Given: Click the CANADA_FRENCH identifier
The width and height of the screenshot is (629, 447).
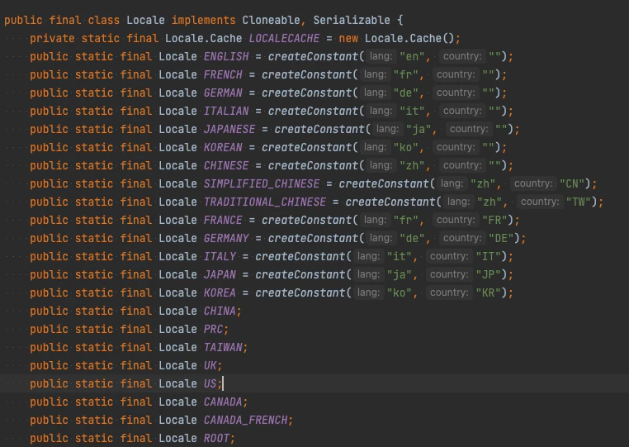Looking at the screenshot, I should point(245,420).
